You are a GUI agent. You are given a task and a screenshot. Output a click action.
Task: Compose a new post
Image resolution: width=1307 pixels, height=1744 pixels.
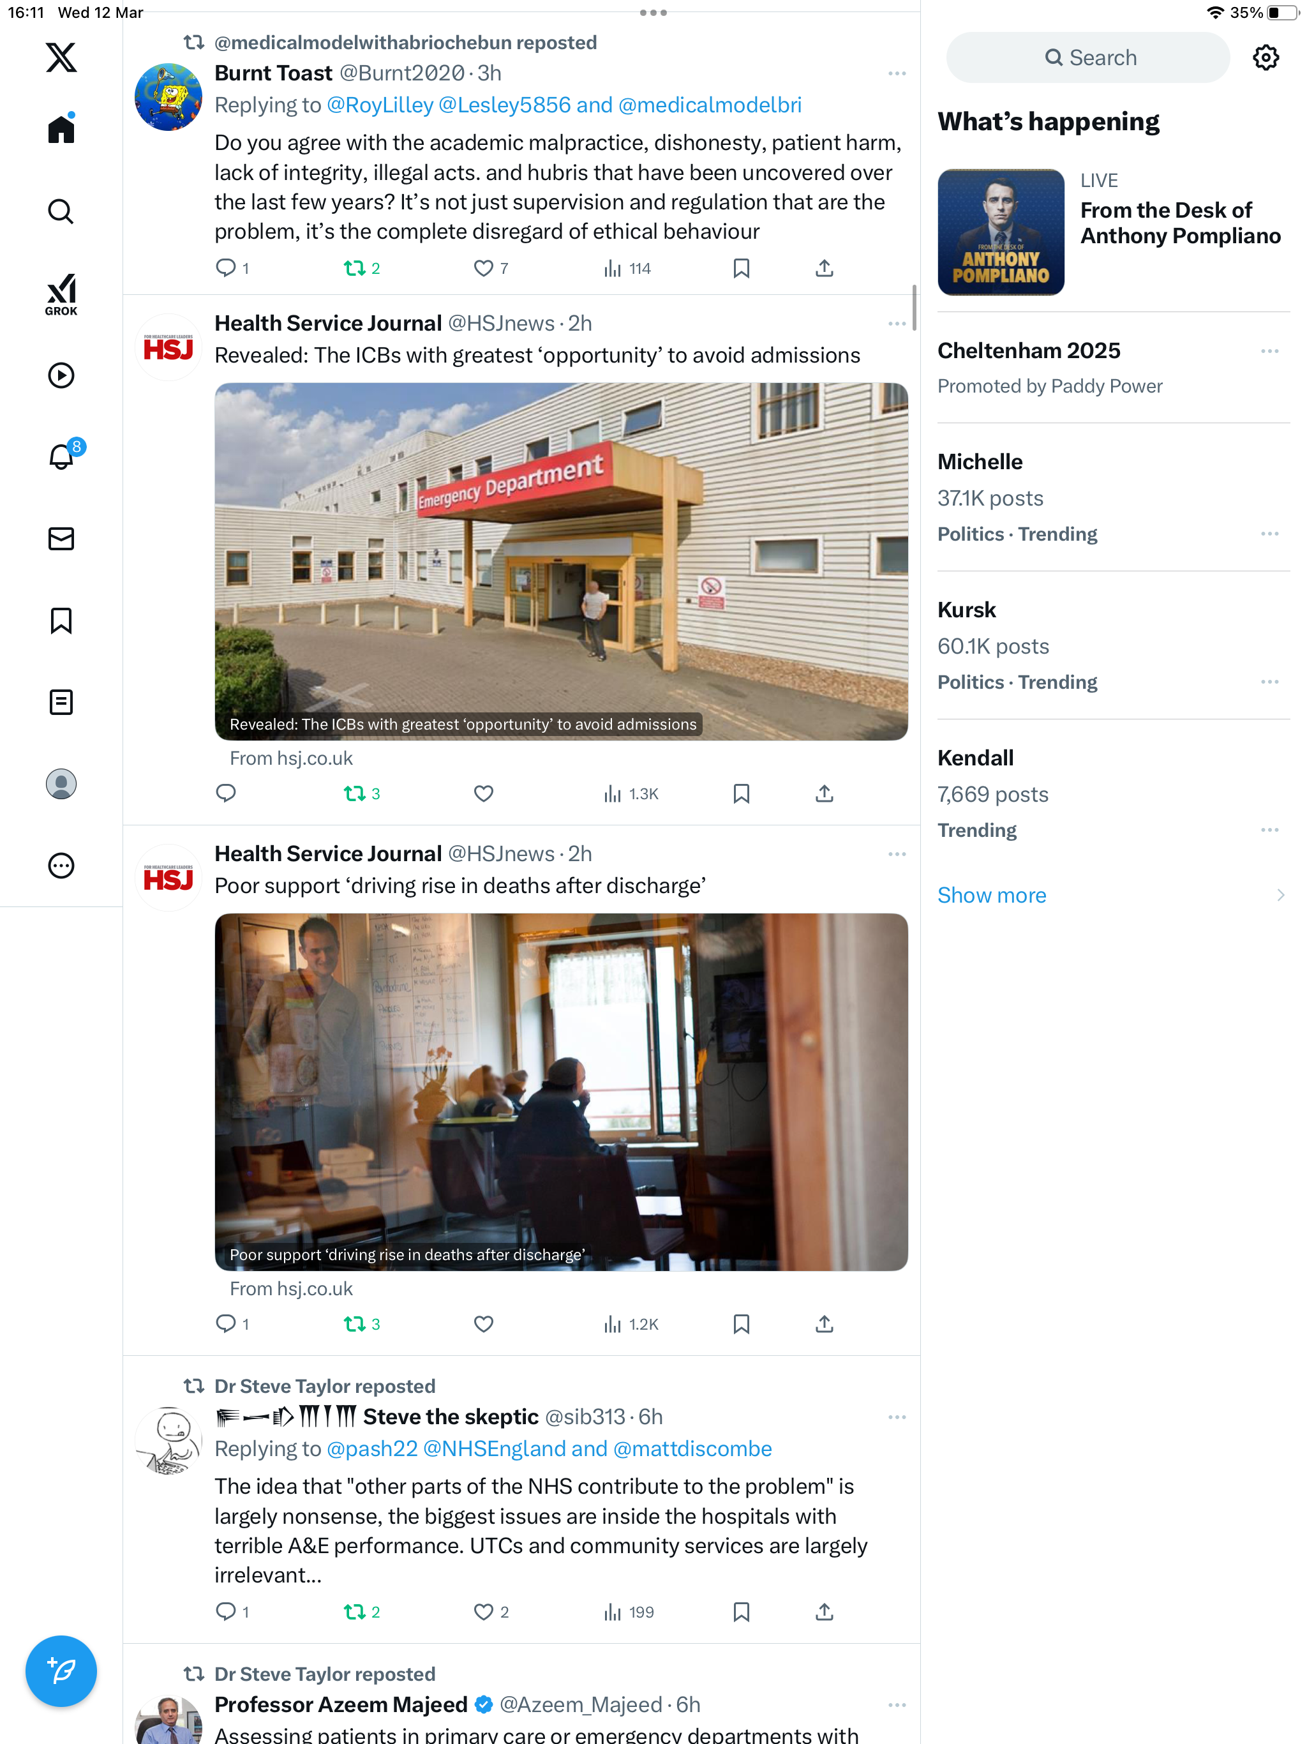point(61,1671)
